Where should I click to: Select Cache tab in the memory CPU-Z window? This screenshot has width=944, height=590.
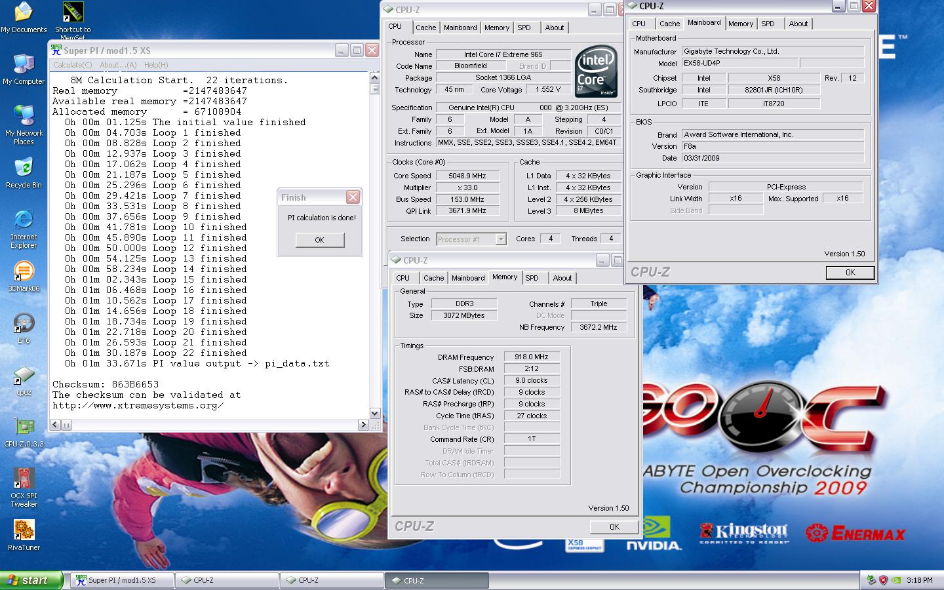click(x=433, y=278)
